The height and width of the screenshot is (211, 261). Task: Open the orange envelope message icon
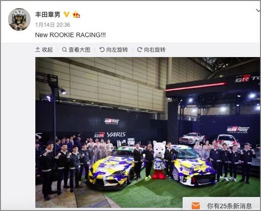tap(196, 206)
